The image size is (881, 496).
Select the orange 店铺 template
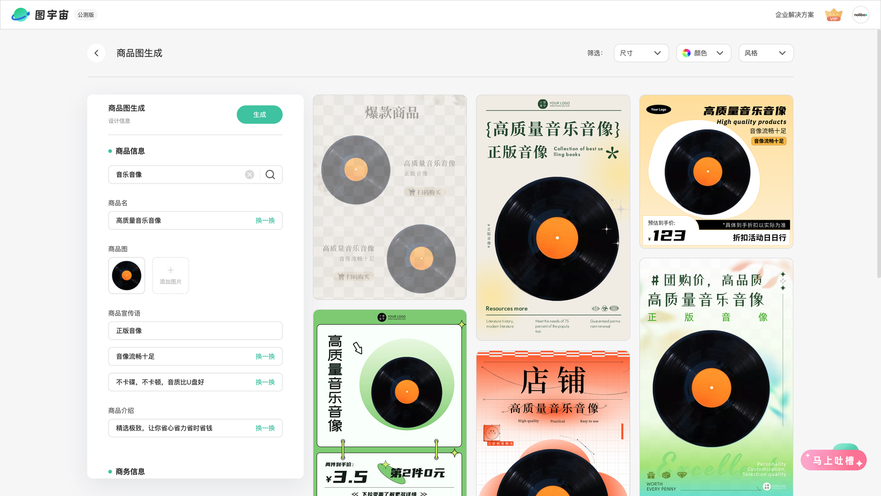click(x=553, y=423)
